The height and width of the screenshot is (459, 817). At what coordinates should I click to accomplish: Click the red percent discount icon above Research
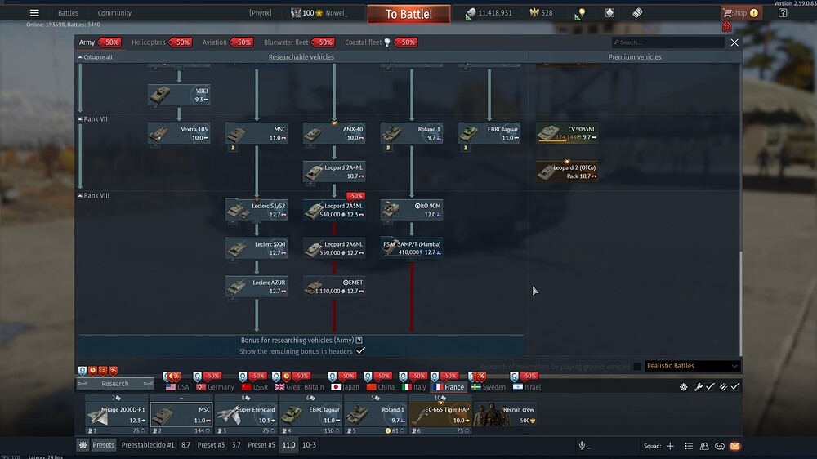[113, 371]
